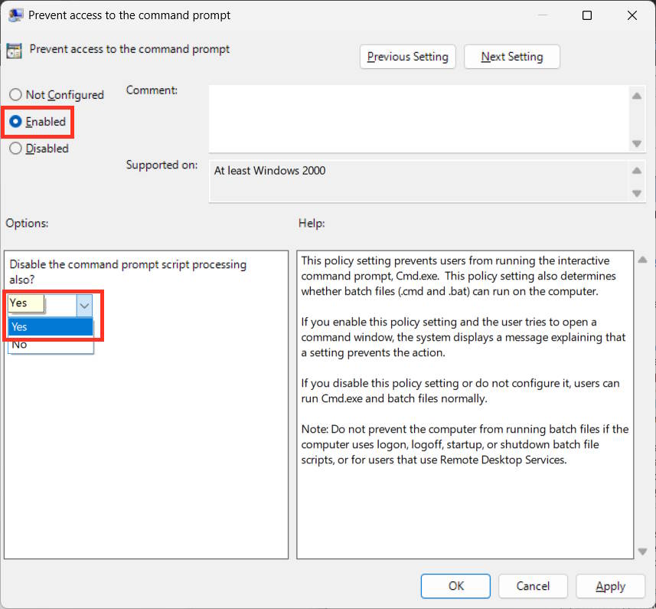
Task: Go to the Next Setting
Action: coord(511,56)
